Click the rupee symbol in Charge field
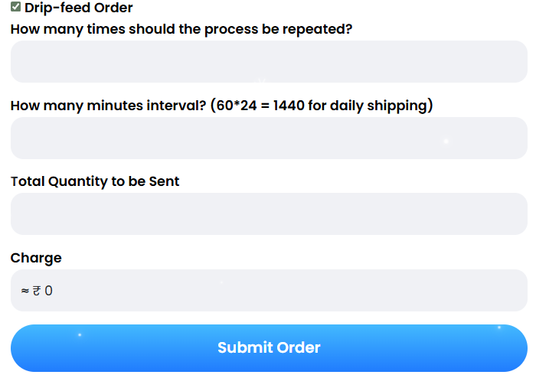Screen dimensions: 536x378 [x=37, y=291]
